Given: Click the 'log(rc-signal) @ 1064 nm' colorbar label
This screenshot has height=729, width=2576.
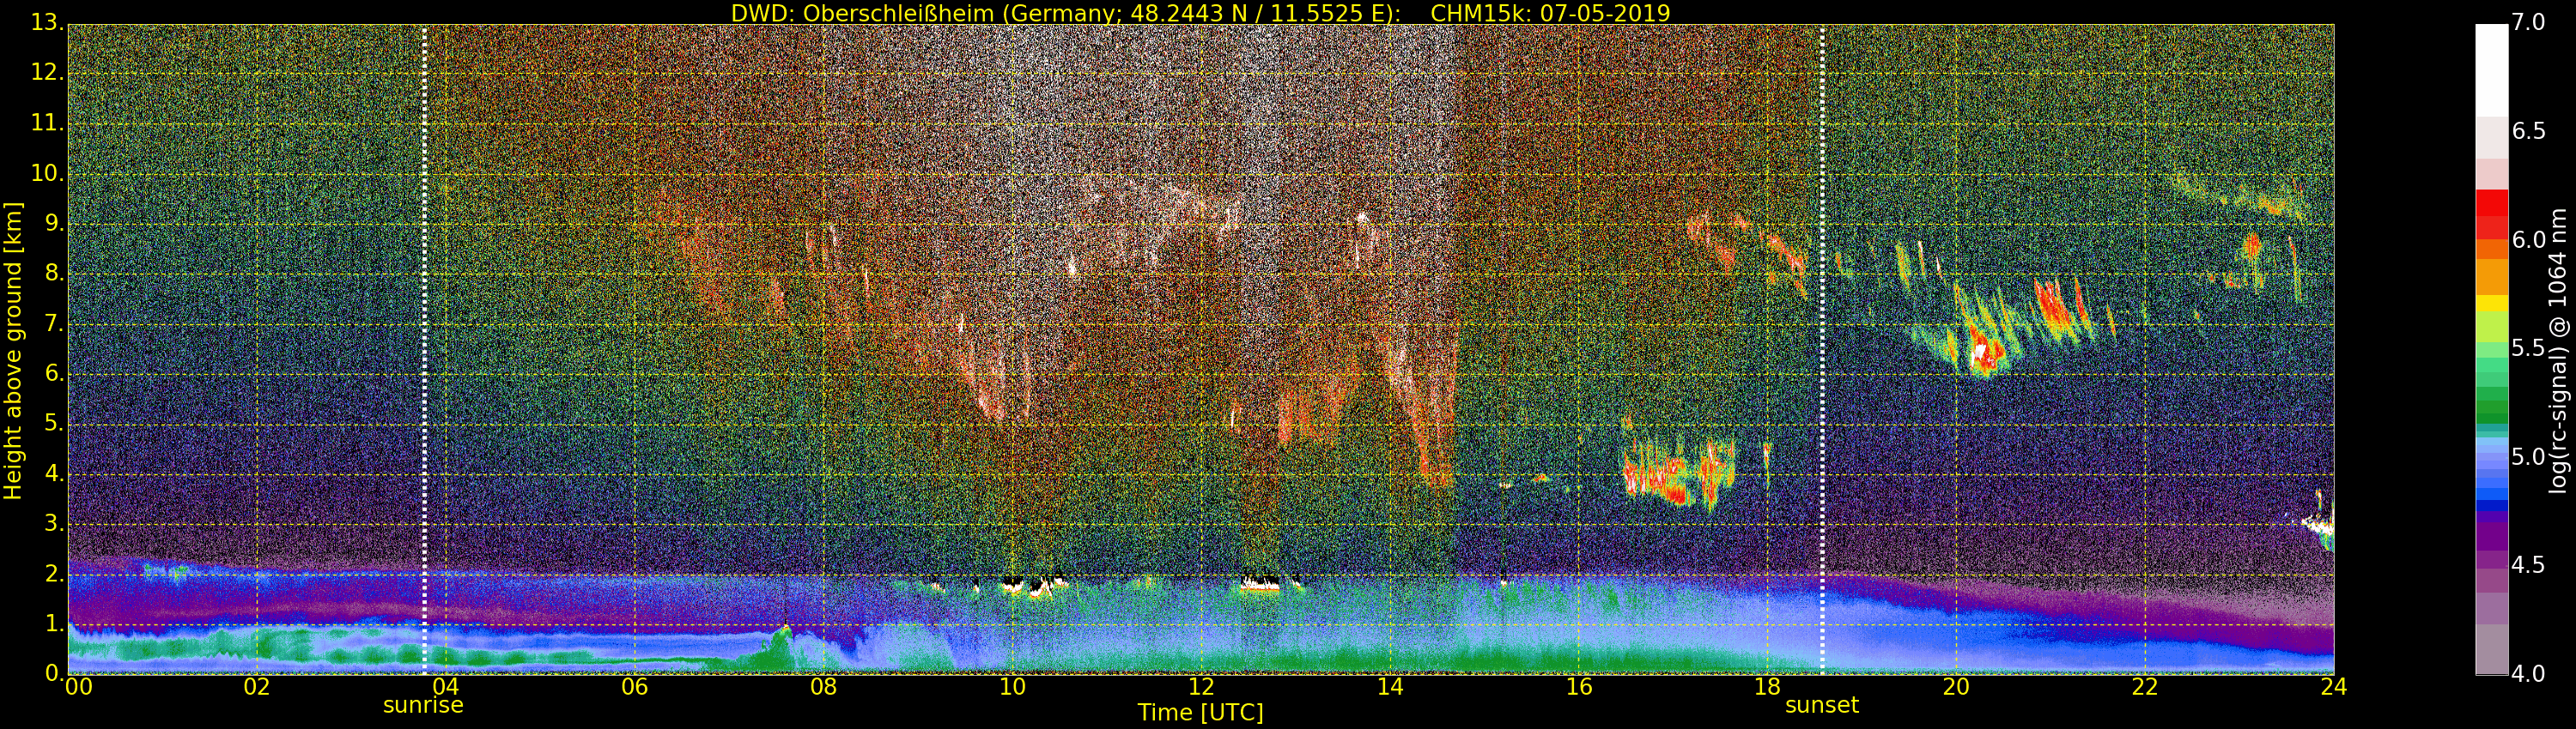Looking at the screenshot, I should (x=2558, y=351).
